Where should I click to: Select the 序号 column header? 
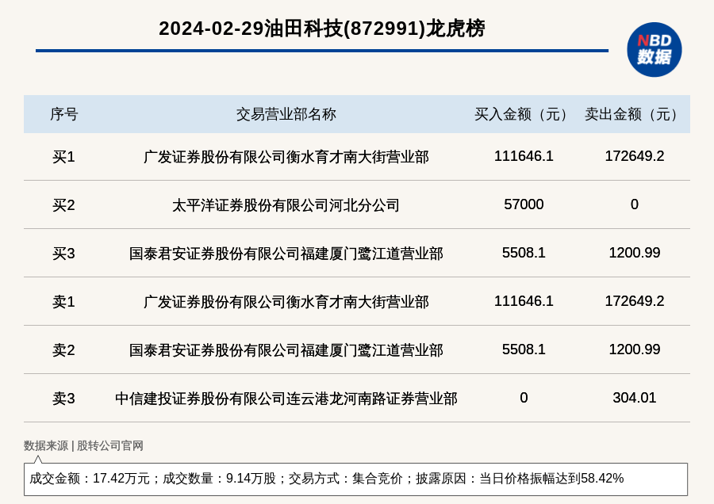pos(63,114)
